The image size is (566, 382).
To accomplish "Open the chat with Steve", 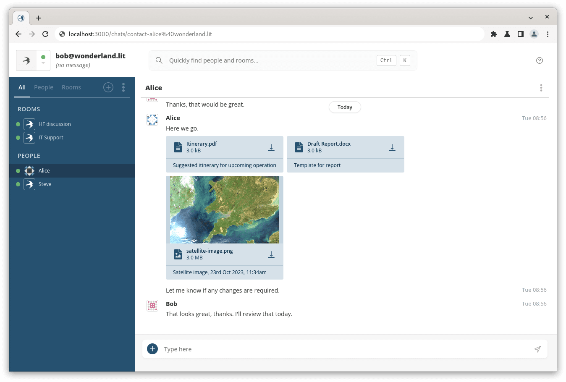I will click(45, 184).
